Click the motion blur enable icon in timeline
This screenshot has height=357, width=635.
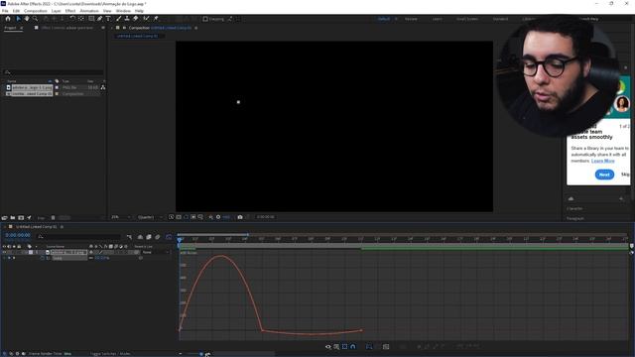point(158,237)
